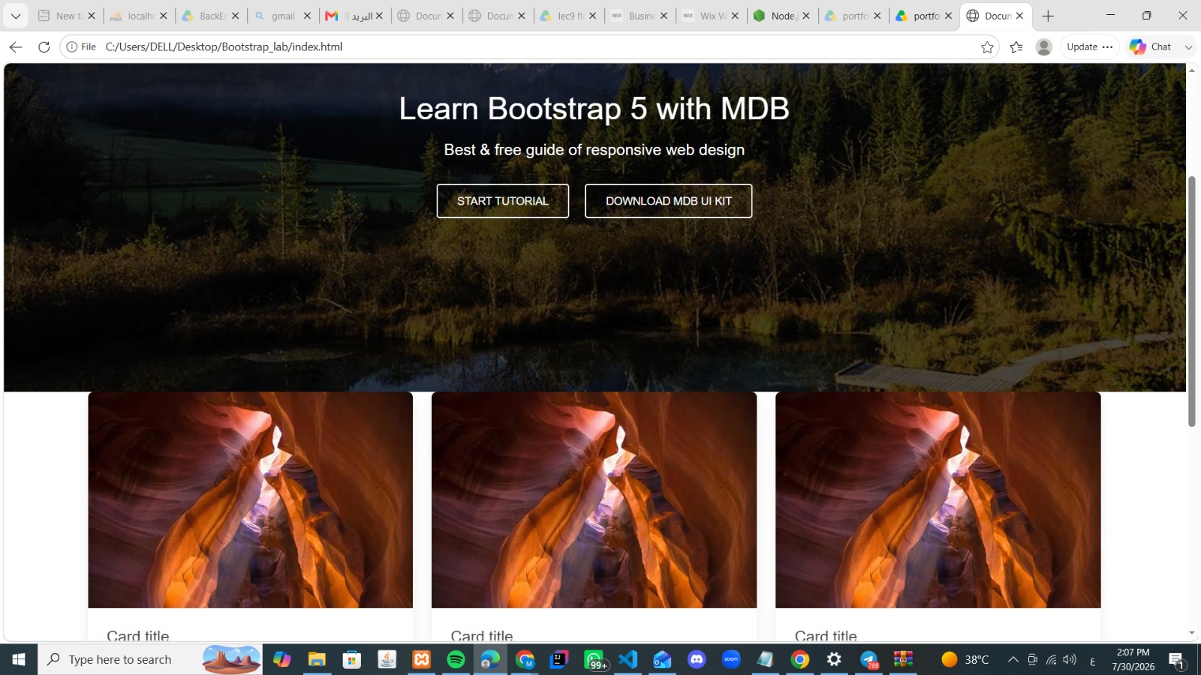Switch to the Gmail البريد tab
The image size is (1201, 675).
point(354,16)
